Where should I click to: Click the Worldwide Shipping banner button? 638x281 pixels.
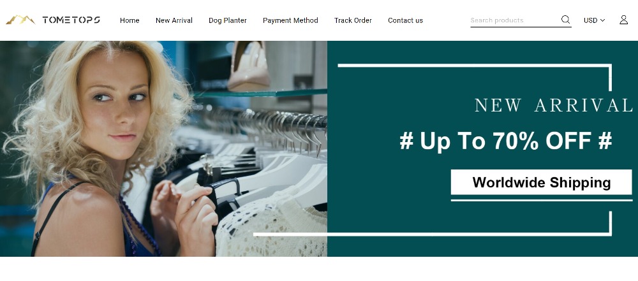(541, 182)
